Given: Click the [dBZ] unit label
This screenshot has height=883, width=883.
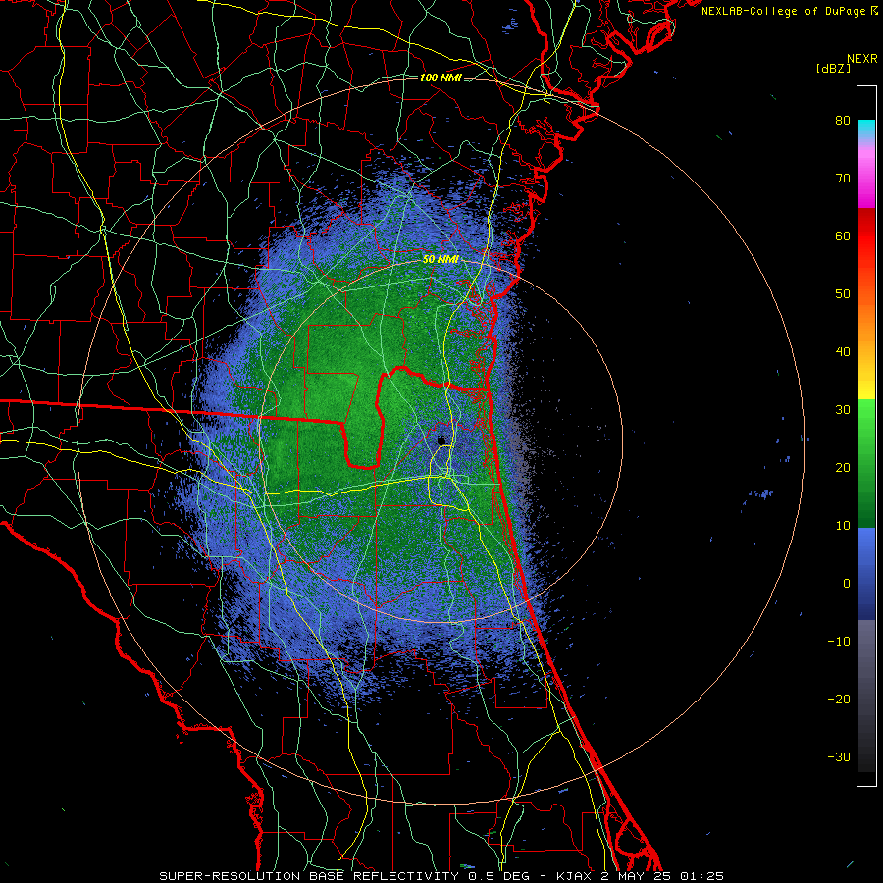Looking at the screenshot, I should (833, 68).
